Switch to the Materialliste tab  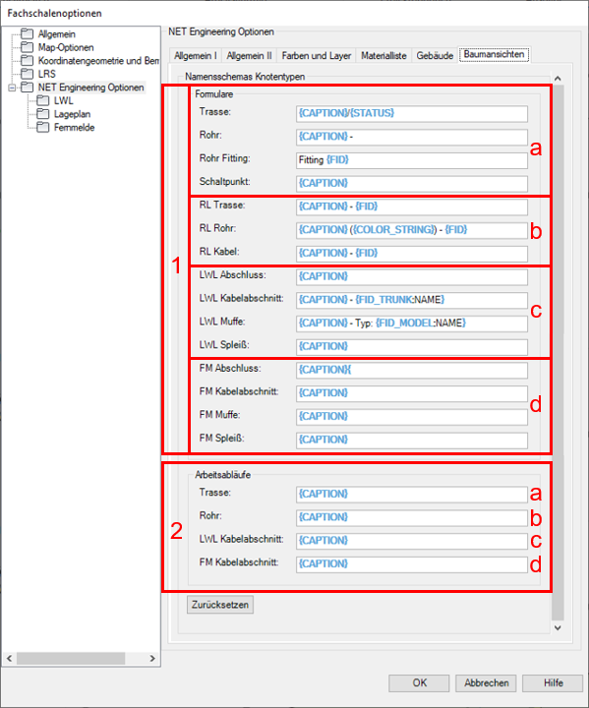[x=383, y=55]
